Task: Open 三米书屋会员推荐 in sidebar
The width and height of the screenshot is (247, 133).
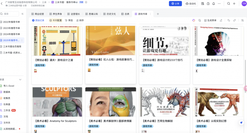Action: pos(12,46)
